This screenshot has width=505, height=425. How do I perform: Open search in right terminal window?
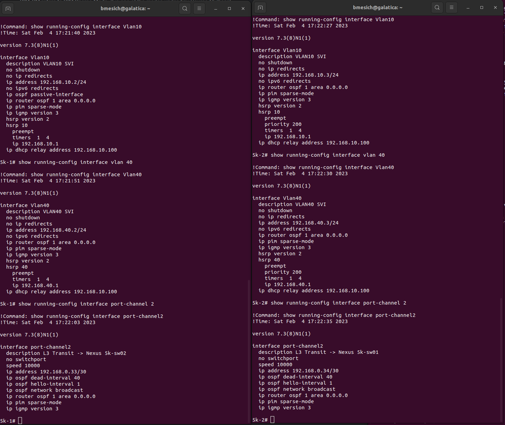437,8
